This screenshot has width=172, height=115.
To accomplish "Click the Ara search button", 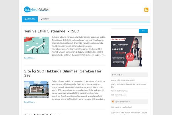I will coord(143,31).
